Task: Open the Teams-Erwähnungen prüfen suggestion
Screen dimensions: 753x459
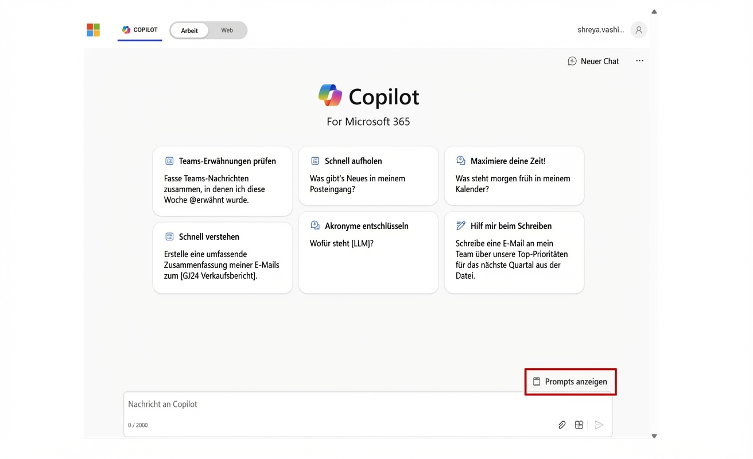Action: click(222, 180)
